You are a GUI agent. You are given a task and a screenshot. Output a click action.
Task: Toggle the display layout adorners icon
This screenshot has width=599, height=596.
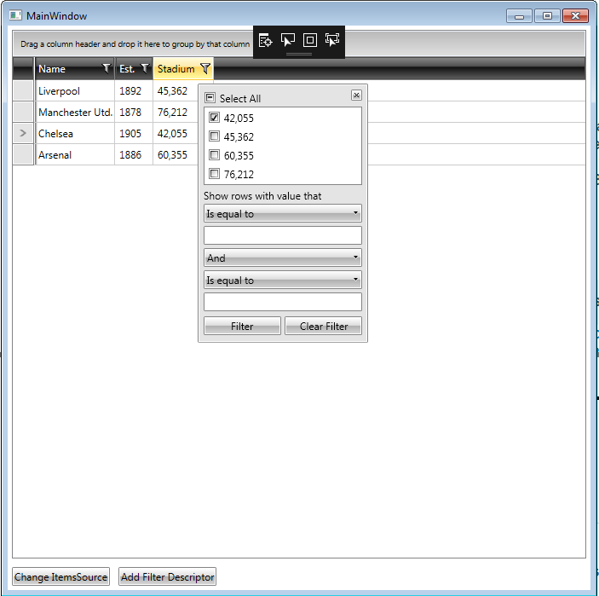click(x=310, y=40)
